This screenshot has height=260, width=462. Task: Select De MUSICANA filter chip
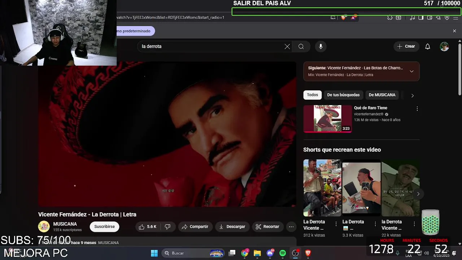point(382,95)
